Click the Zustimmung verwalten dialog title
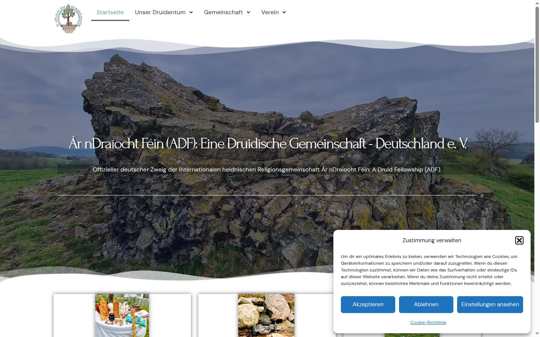The height and width of the screenshot is (337, 540). click(432, 240)
